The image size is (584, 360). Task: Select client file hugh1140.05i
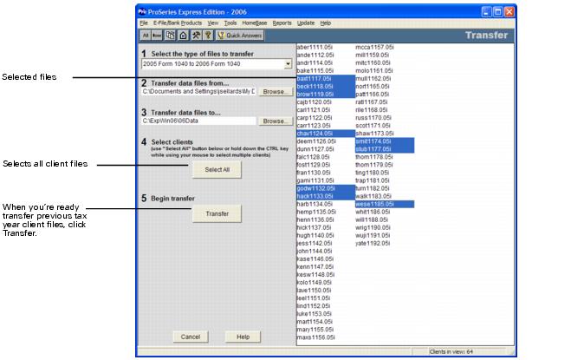pos(315,235)
